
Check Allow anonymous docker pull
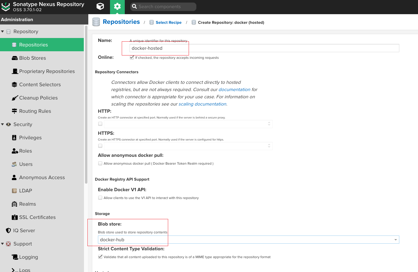pyautogui.click(x=100, y=163)
